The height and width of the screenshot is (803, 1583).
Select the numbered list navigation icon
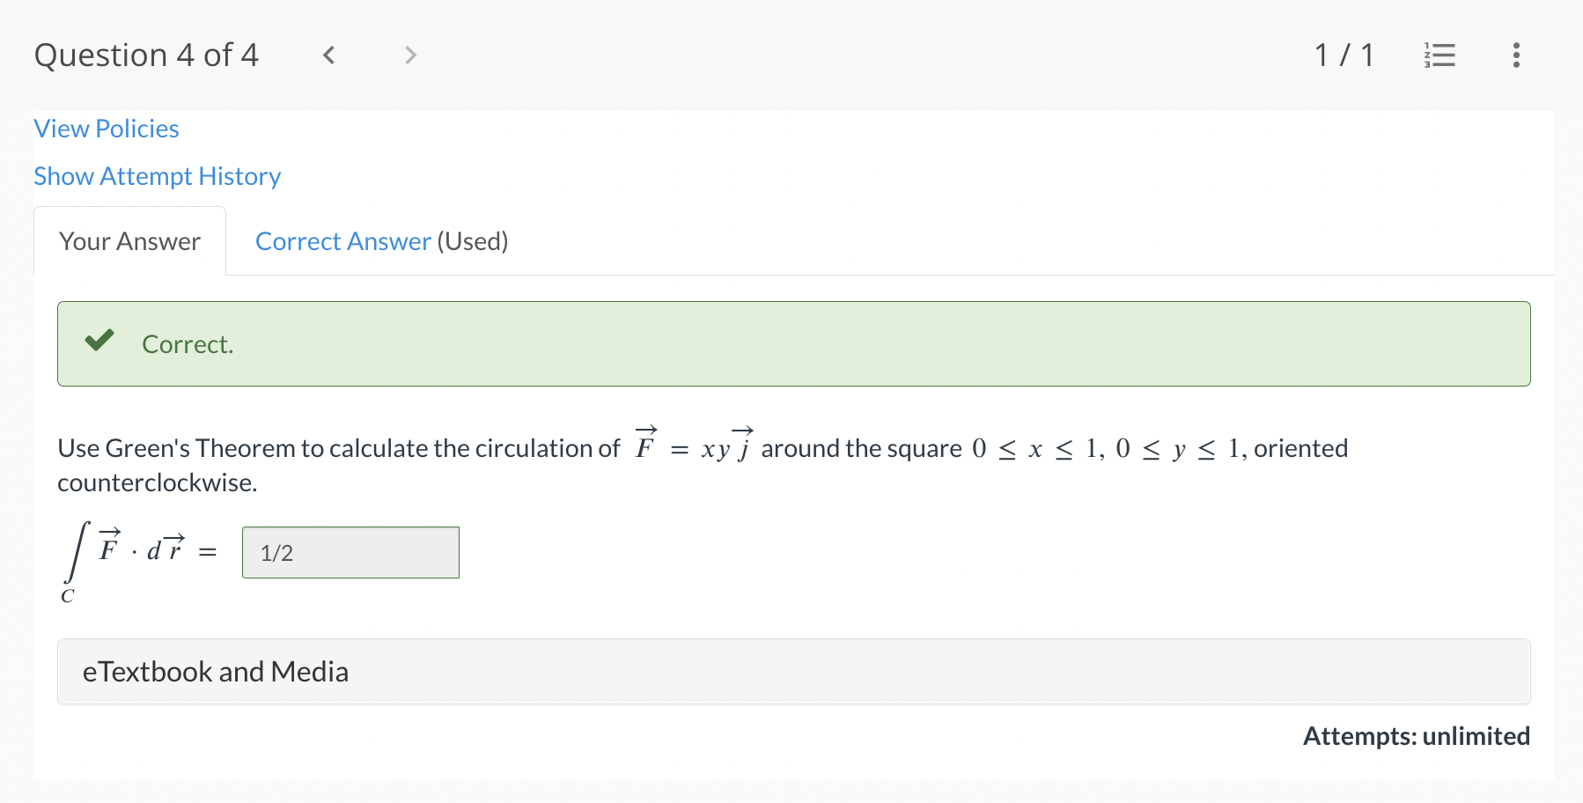1439,55
